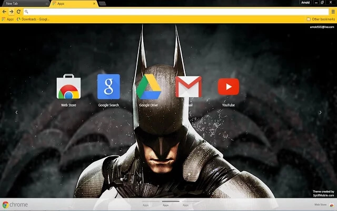Launch the YouTube app
Viewport: 337px width, 211px height.
[x=229, y=87]
